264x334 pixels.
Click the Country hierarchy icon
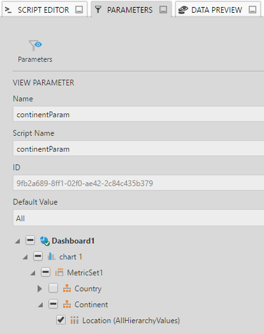click(67, 288)
